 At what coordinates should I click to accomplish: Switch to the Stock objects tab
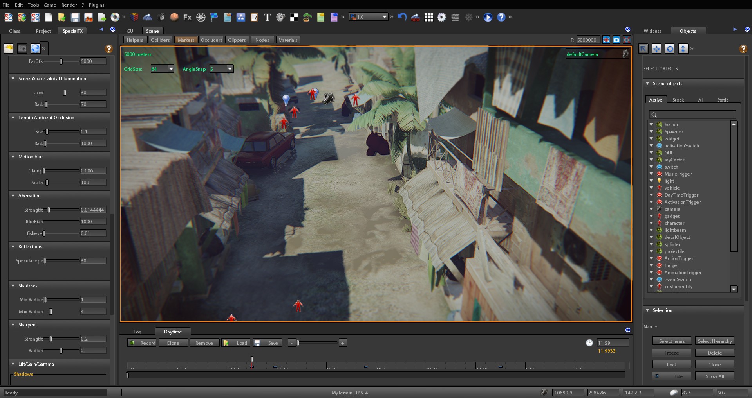click(678, 100)
